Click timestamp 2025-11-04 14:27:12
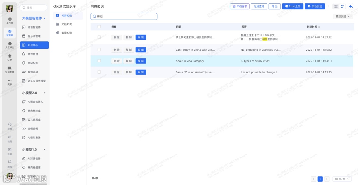This screenshot has width=358, height=185. click(319, 37)
